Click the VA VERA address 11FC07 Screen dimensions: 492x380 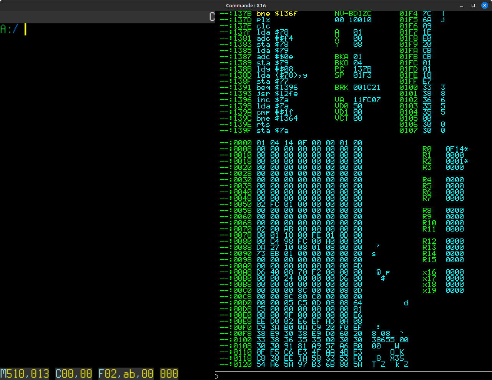pos(367,100)
